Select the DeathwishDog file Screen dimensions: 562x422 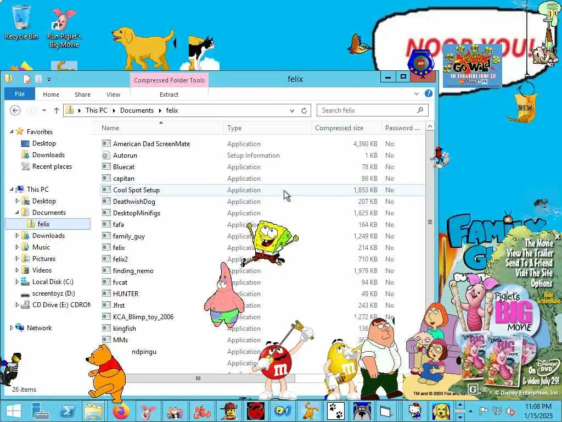click(x=262, y=201)
